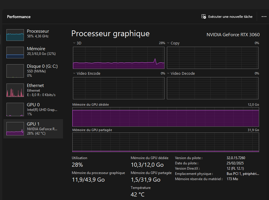The height and width of the screenshot is (200, 269).
Task: Click the Processeur graphique heading
Action: (111, 34)
